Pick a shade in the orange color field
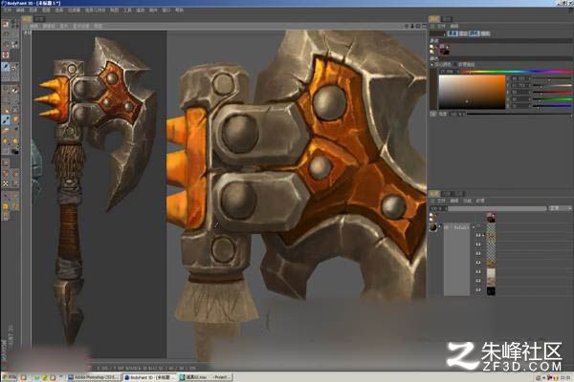 point(472,92)
